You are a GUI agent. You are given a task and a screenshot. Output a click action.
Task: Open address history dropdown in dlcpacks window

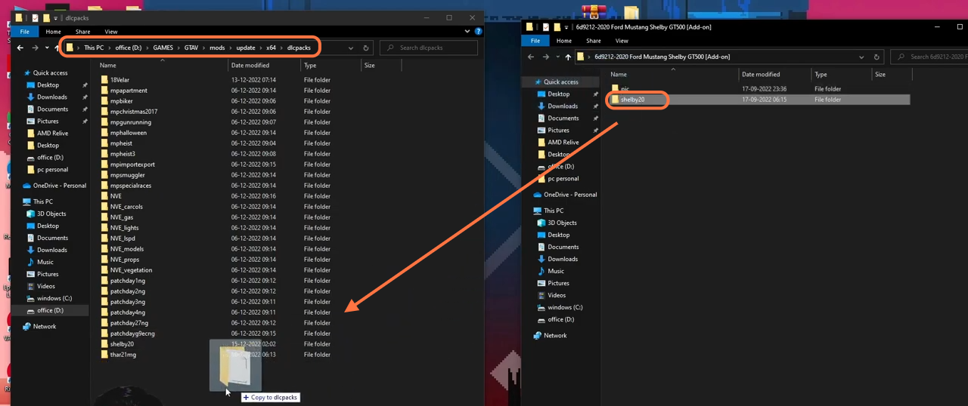[x=350, y=48]
